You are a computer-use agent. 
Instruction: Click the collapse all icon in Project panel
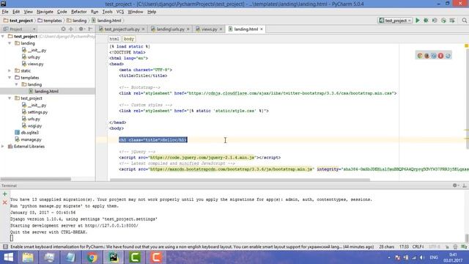click(x=71, y=29)
